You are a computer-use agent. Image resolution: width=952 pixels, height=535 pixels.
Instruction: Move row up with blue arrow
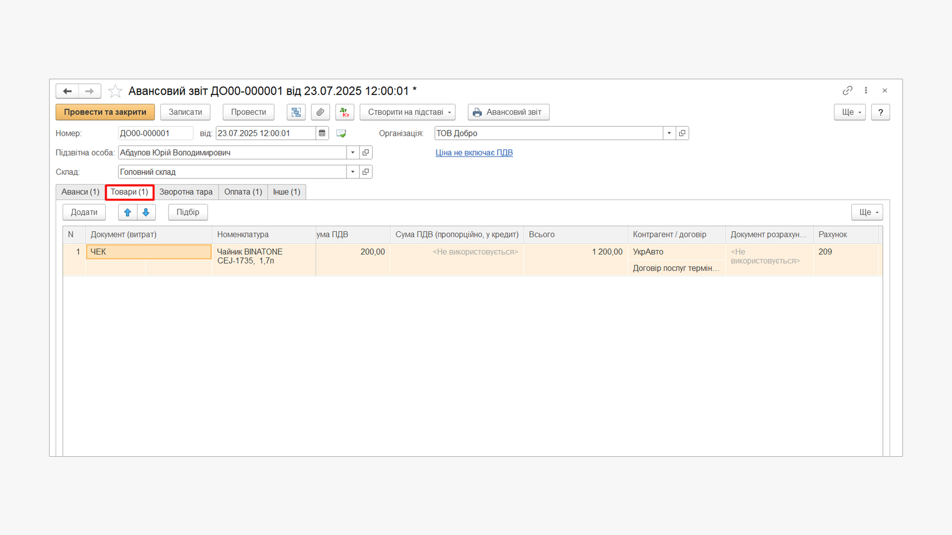click(127, 212)
